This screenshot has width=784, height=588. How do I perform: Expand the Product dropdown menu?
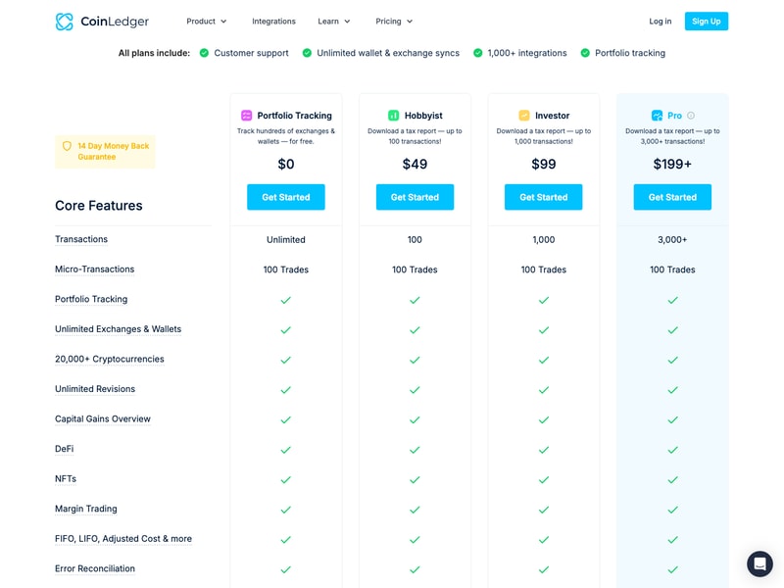207,22
